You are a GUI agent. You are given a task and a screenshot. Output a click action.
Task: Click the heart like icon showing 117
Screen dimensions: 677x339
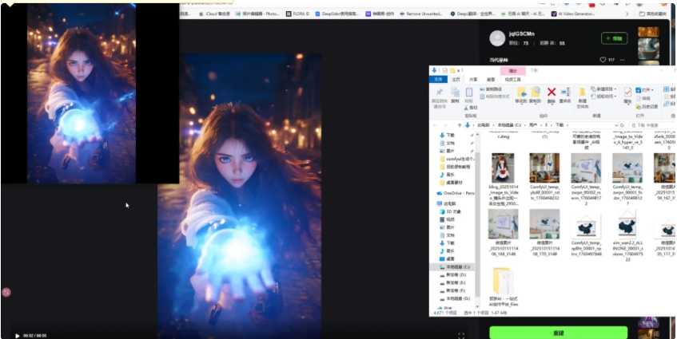[603, 60]
